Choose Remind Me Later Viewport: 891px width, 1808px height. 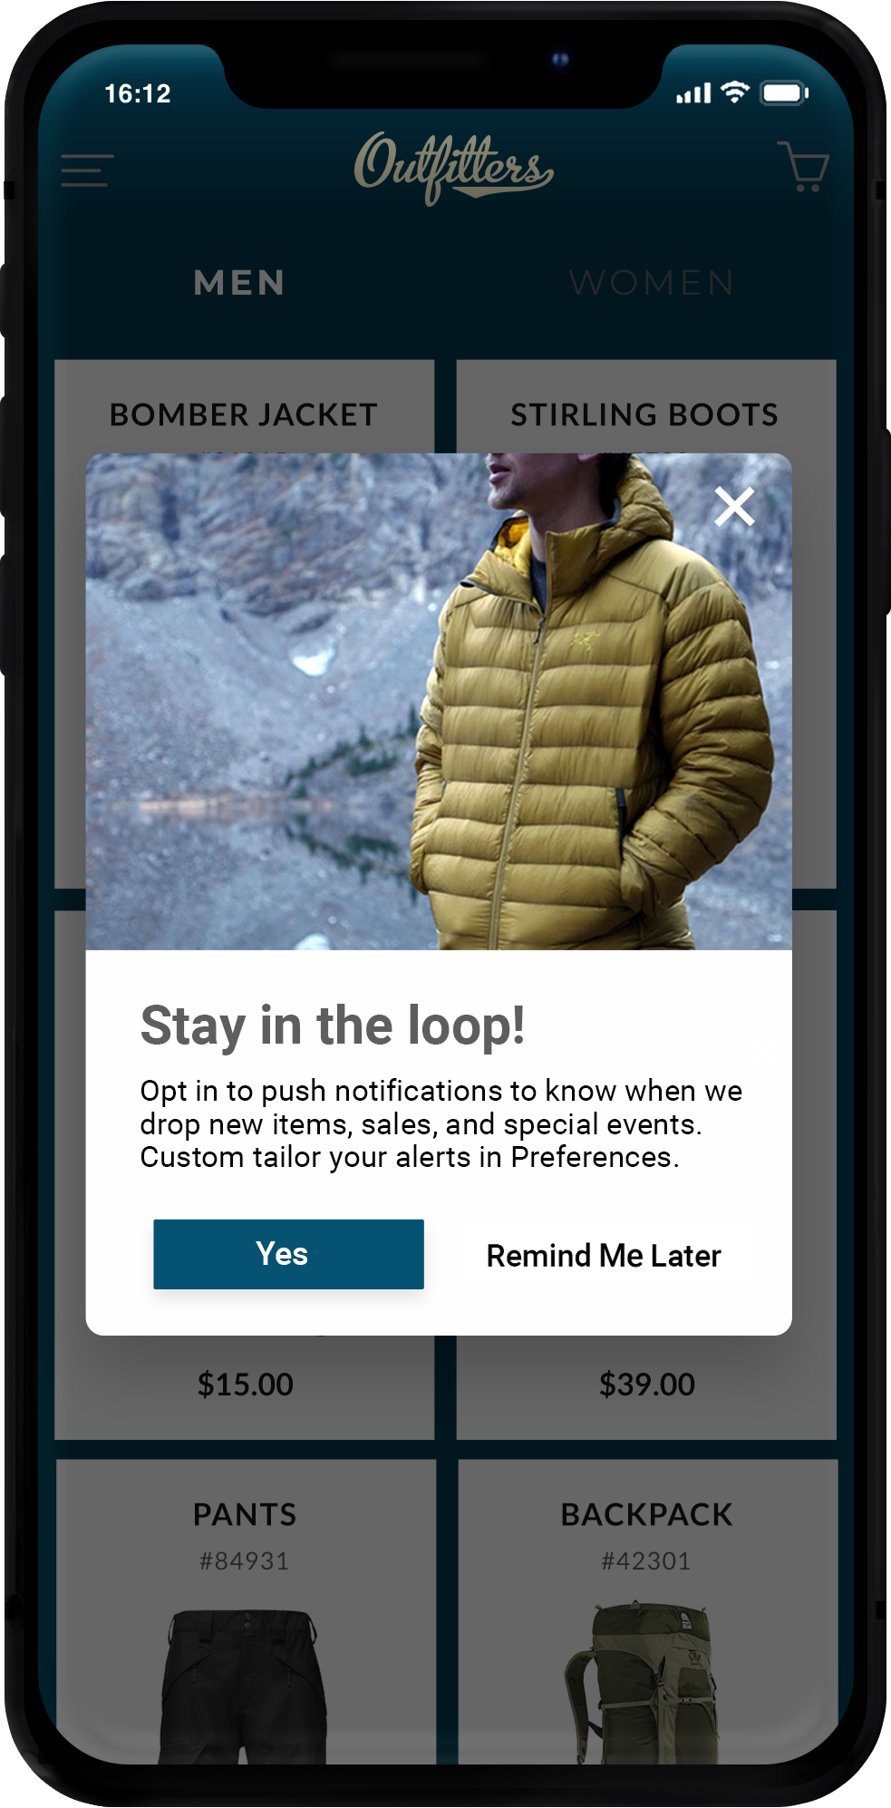pyautogui.click(x=604, y=1256)
